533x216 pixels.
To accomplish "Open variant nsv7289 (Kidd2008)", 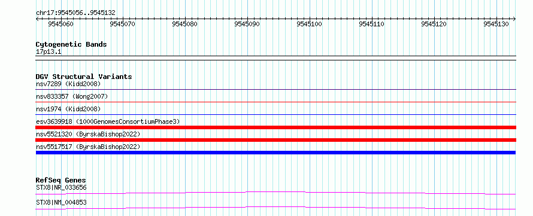I will click(68, 84).
